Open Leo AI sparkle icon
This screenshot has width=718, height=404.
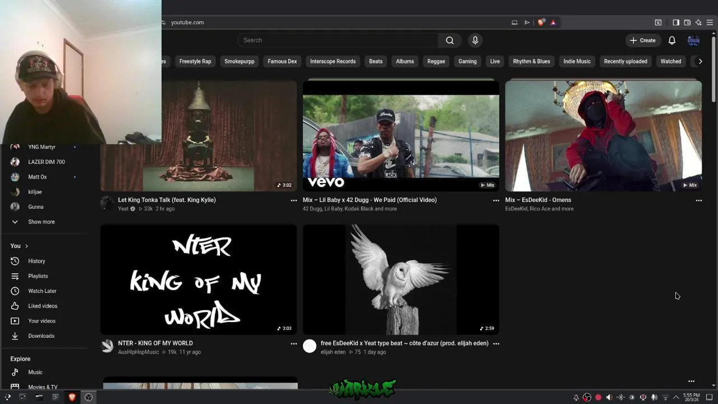pyautogui.click(x=698, y=22)
